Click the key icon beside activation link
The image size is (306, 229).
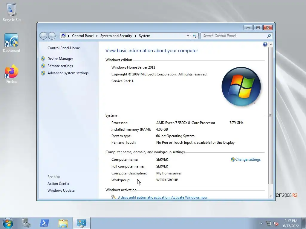click(x=114, y=197)
